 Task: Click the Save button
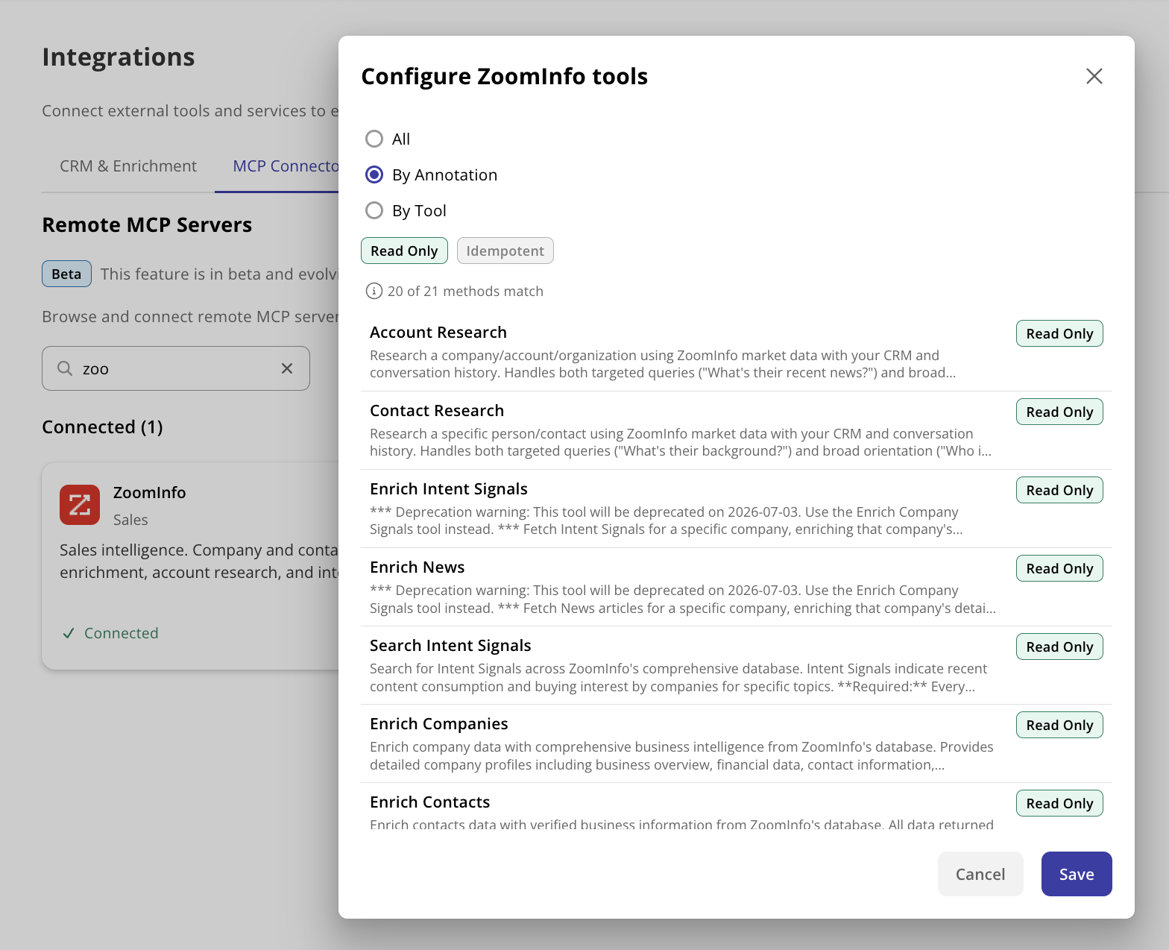pyautogui.click(x=1077, y=874)
